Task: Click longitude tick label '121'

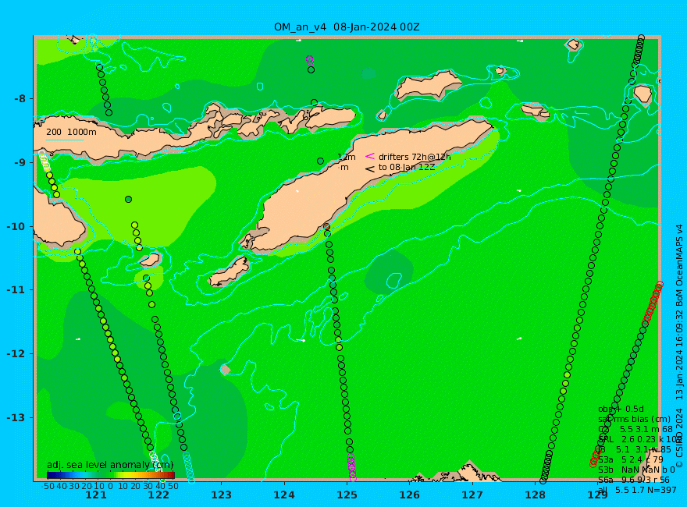Action: [96, 495]
